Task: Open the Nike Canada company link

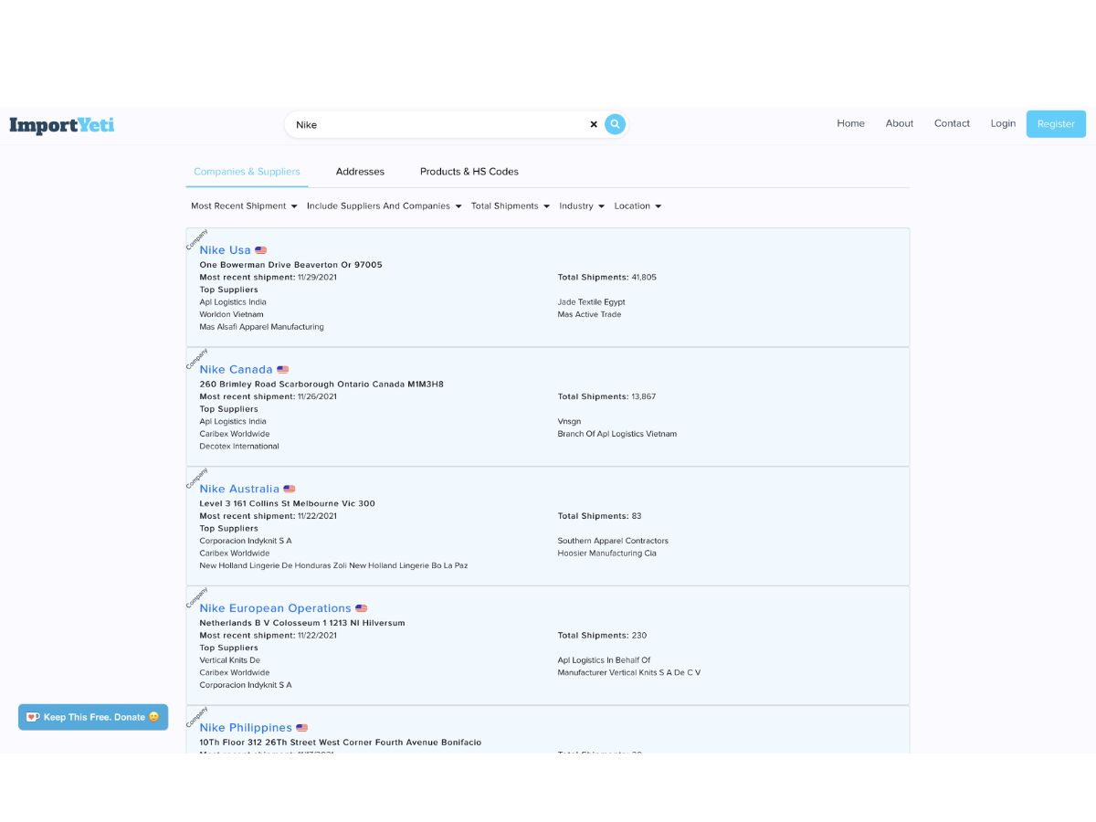Action: coord(236,370)
